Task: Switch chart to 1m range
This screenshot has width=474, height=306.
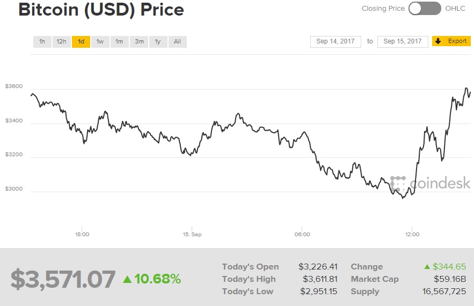Action: click(x=119, y=42)
